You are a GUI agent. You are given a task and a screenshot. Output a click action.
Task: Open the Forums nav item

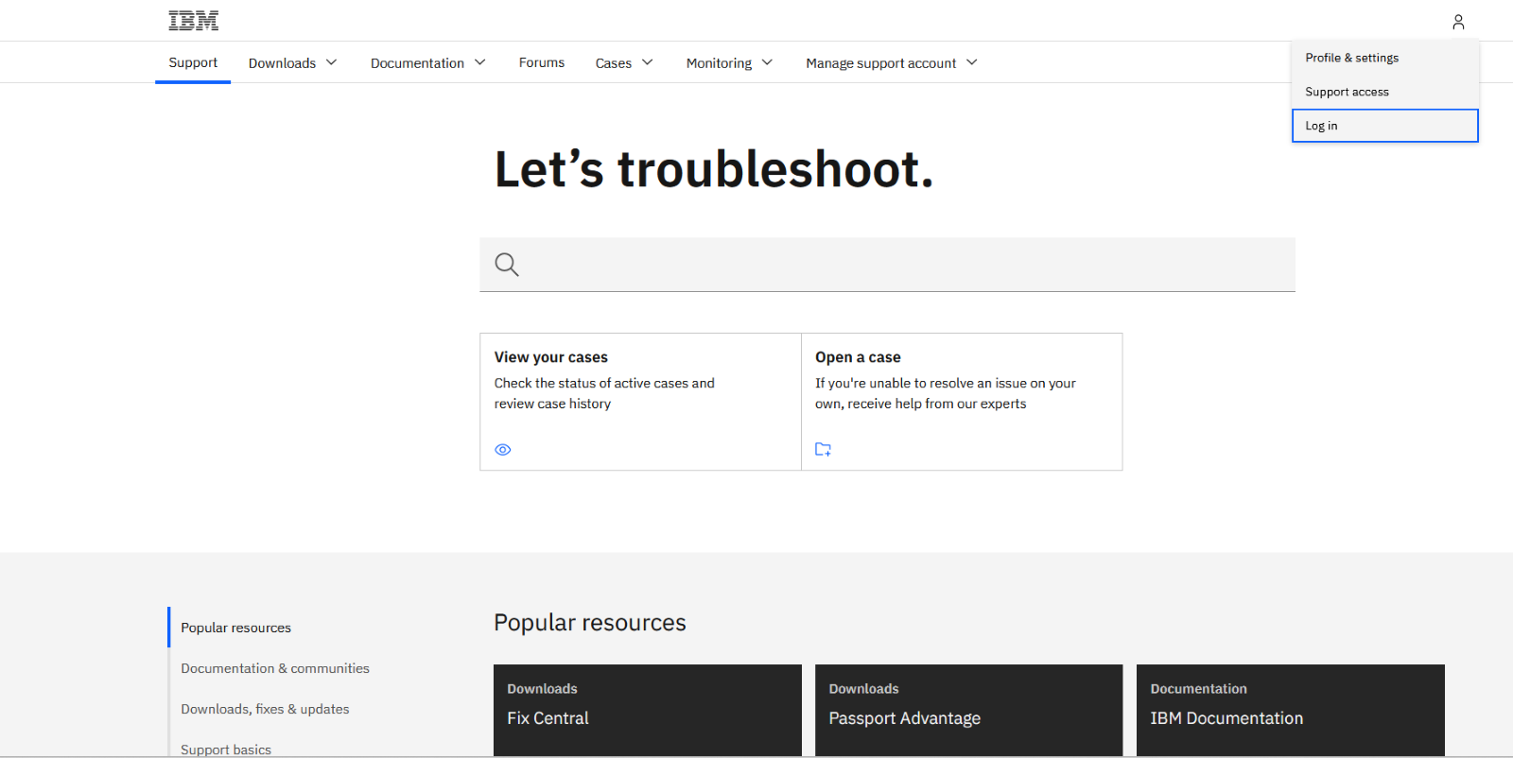pos(542,62)
